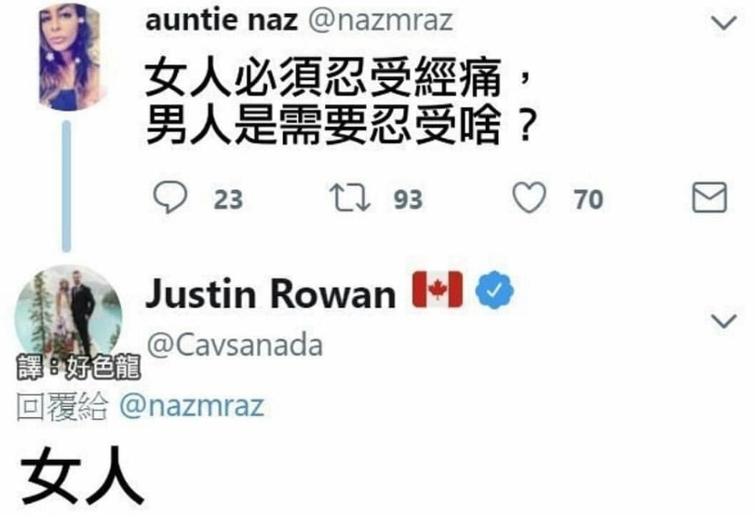This screenshot has height=515, width=755.
Task: Like the tweet with heart icon
Action: (x=529, y=197)
